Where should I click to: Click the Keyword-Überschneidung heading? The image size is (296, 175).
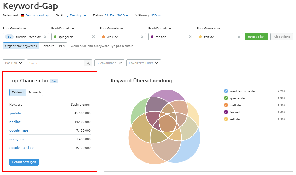(x=141, y=80)
